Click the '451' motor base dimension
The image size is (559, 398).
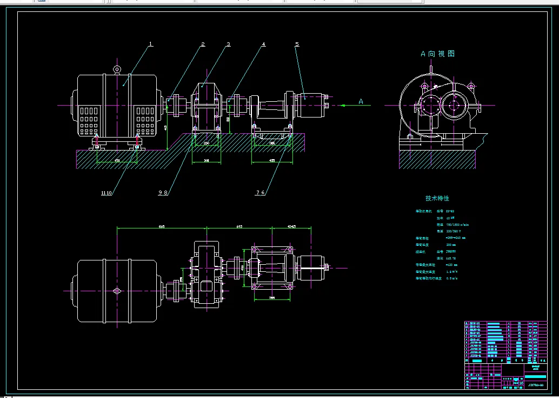point(117,161)
